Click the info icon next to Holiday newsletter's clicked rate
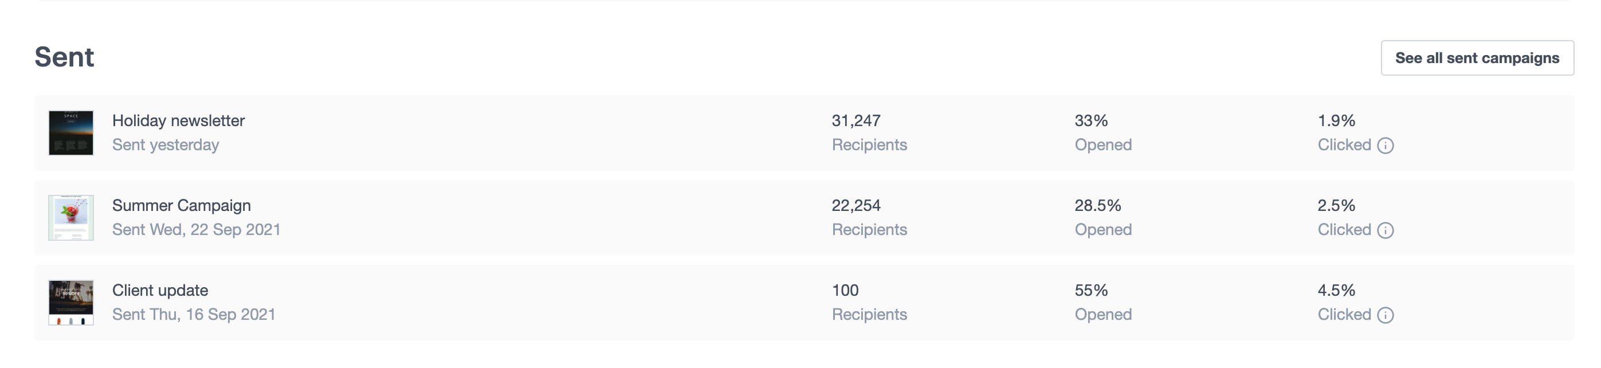 click(1387, 146)
